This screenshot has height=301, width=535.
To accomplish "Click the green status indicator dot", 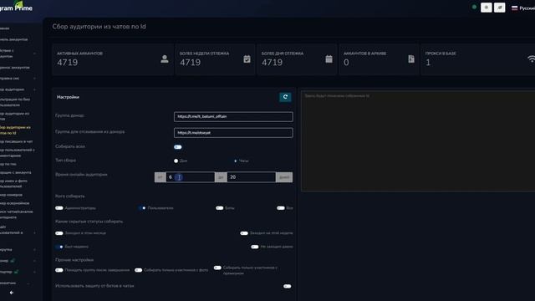I will coord(474,7).
